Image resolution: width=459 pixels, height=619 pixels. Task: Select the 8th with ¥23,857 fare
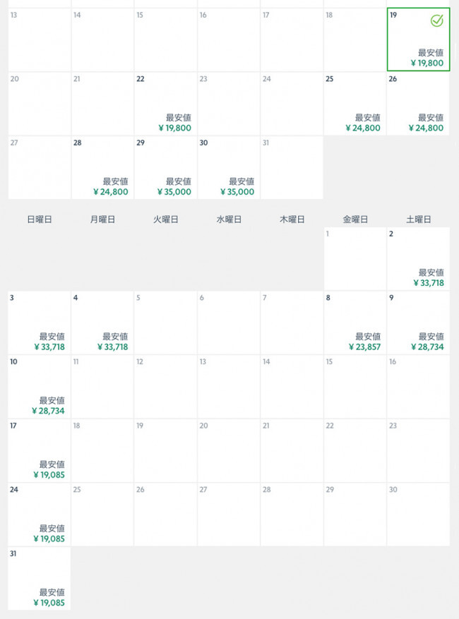(x=354, y=323)
